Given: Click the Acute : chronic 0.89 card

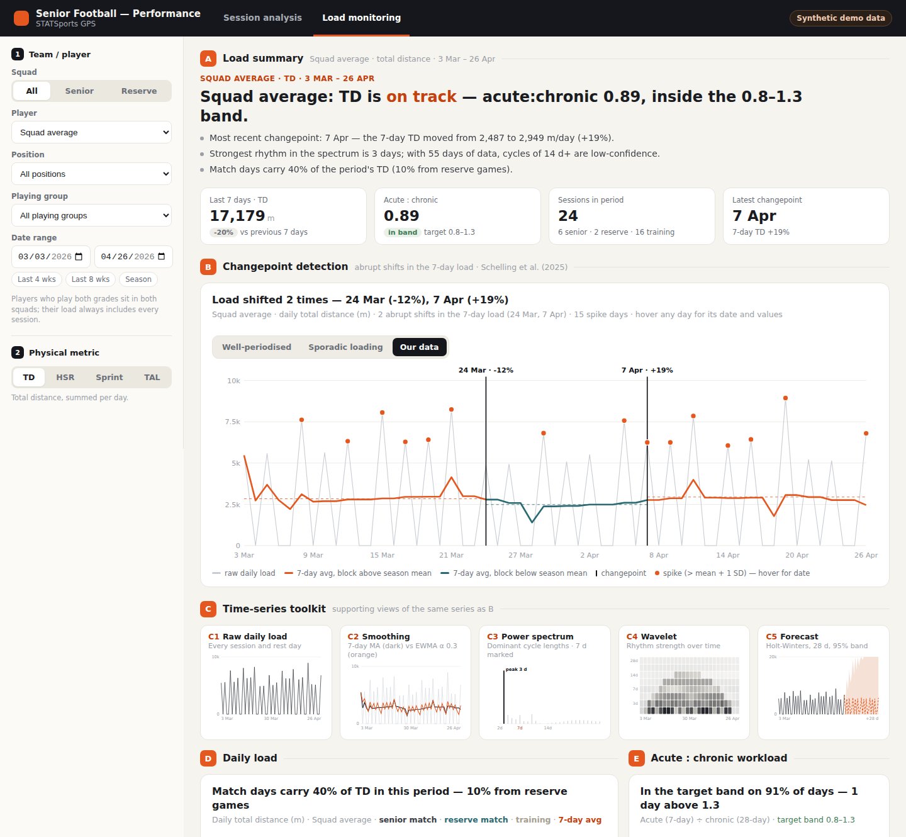Looking at the screenshot, I should pyautogui.click(x=457, y=216).
